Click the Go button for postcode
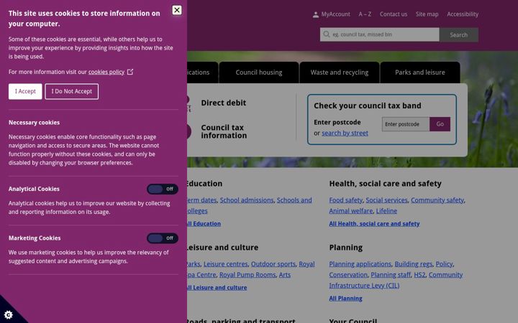 (440, 124)
